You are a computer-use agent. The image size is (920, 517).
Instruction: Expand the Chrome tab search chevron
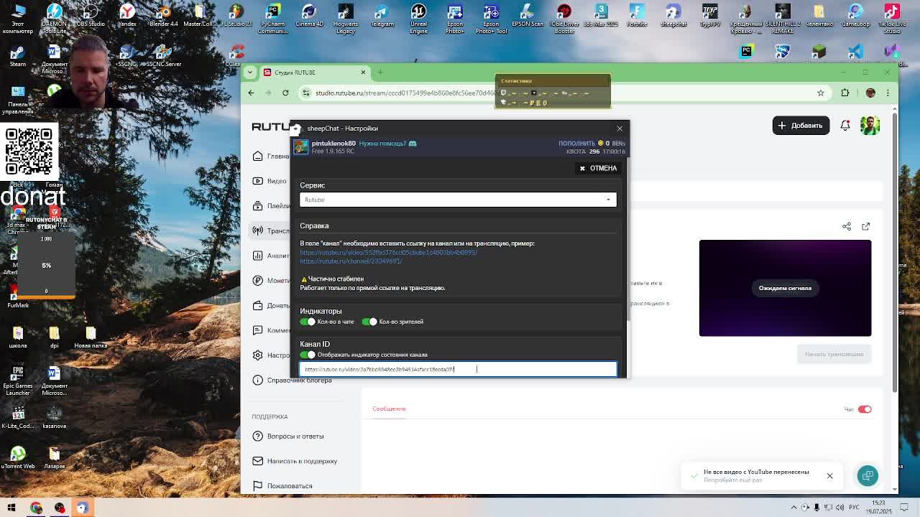tap(250, 73)
